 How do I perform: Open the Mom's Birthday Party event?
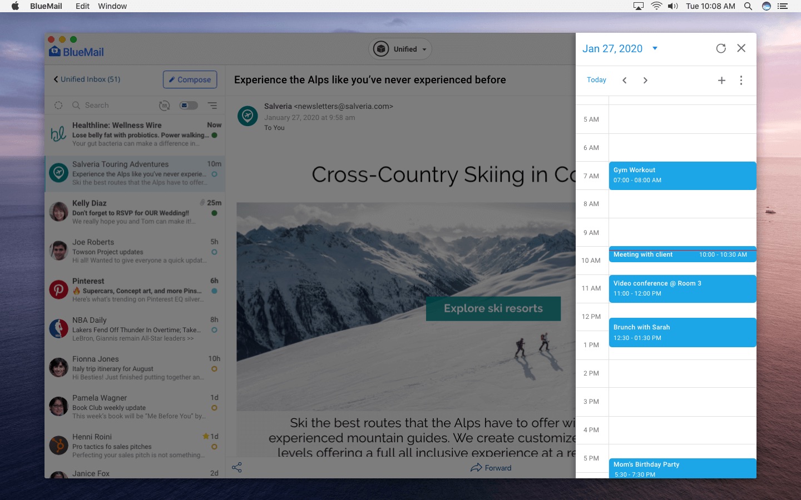point(683,468)
